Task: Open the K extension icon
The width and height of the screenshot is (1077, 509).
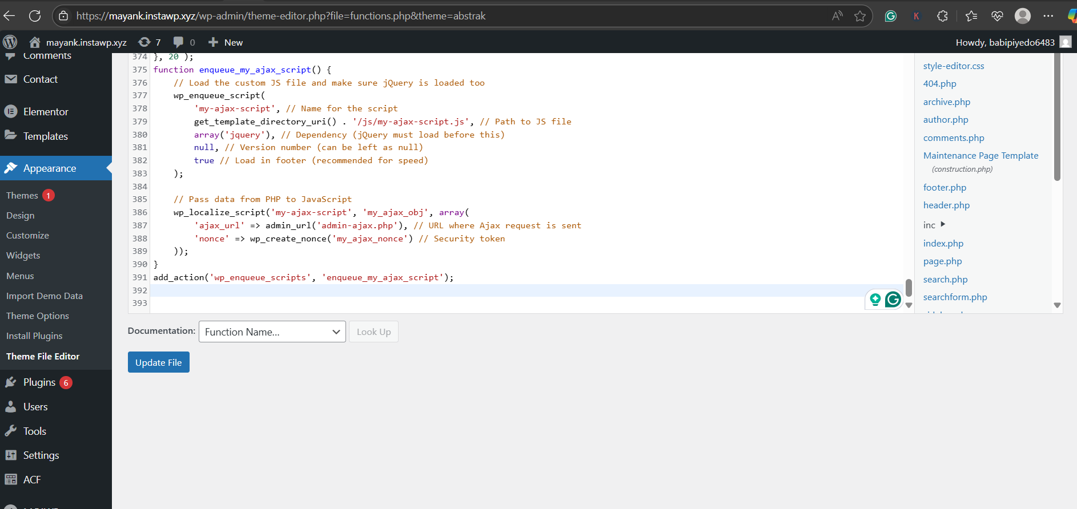Action: tap(917, 16)
